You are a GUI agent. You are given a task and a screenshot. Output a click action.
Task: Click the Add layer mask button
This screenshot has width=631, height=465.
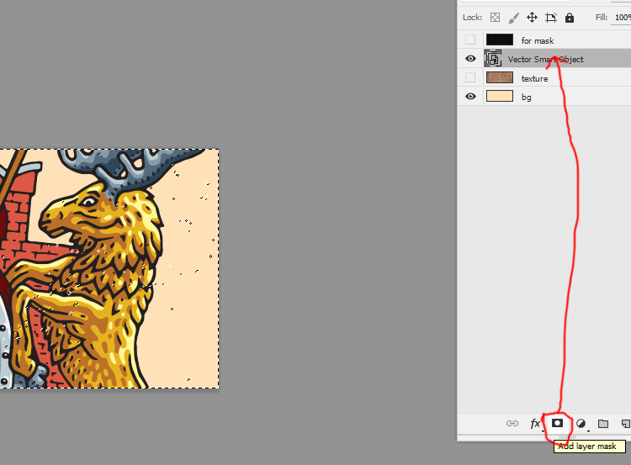[x=557, y=424]
